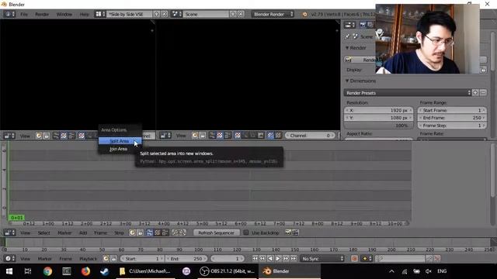
Task: Collapse the Dimensions panel
Action: (347, 81)
